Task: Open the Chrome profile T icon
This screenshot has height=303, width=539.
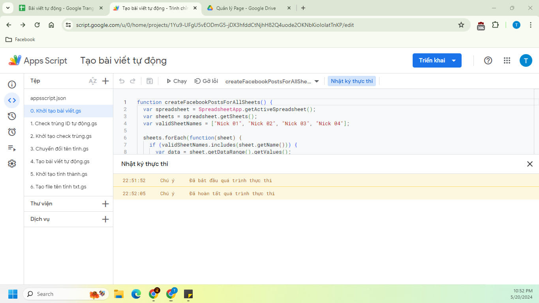Action: click(516, 25)
